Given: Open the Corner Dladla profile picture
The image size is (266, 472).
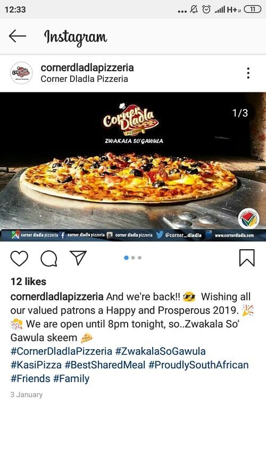Looking at the screenshot, I should (x=21, y=73).
